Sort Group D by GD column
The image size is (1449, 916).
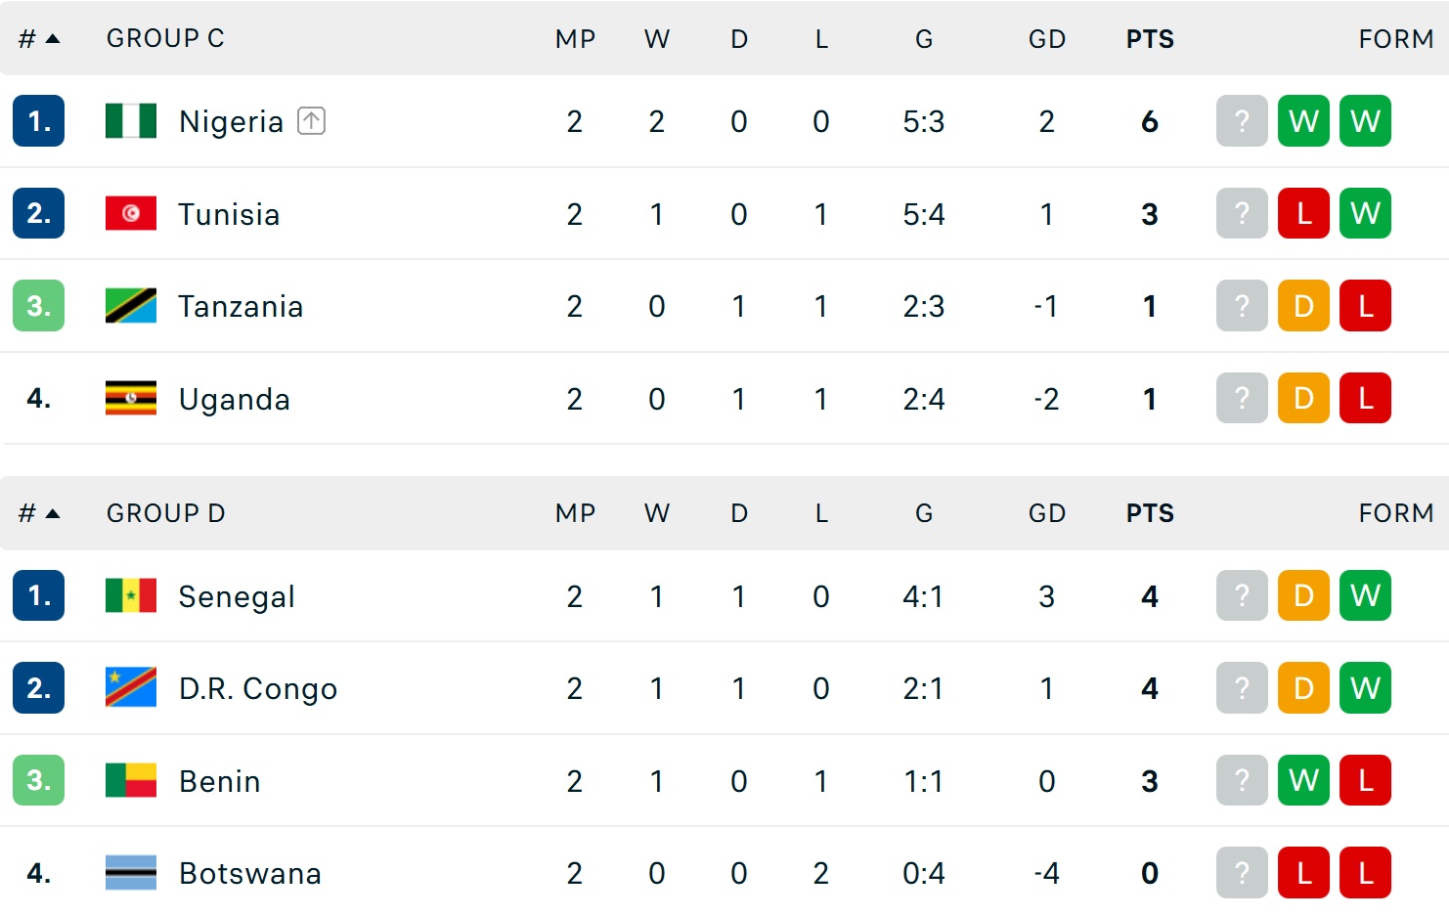pos(1046,513)
